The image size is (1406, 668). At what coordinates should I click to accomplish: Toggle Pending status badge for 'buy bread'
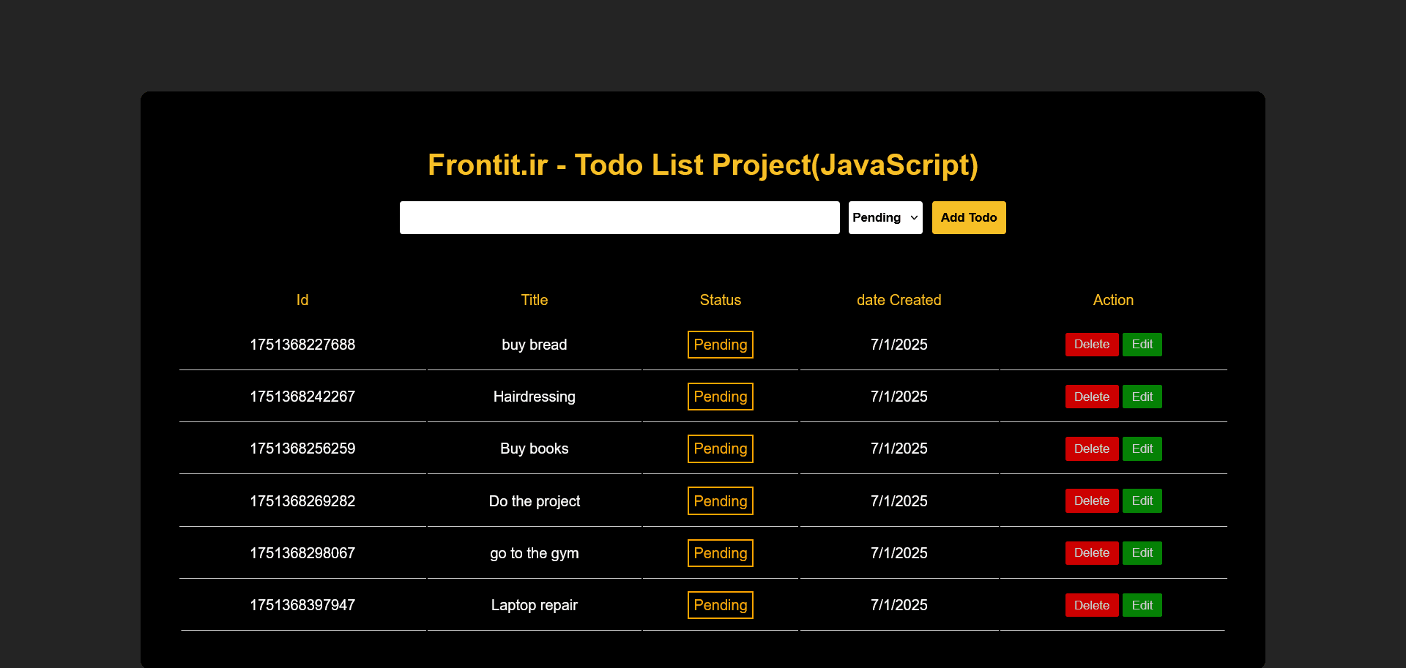(721, 345)
